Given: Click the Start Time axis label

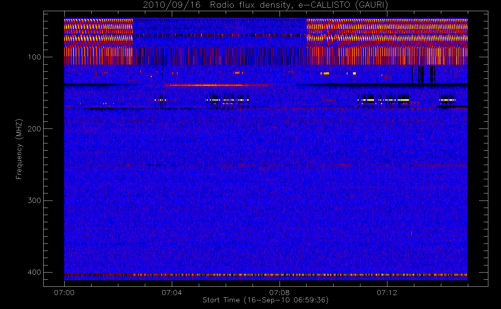Looking at the screenshot, I should tap(265, 300).
